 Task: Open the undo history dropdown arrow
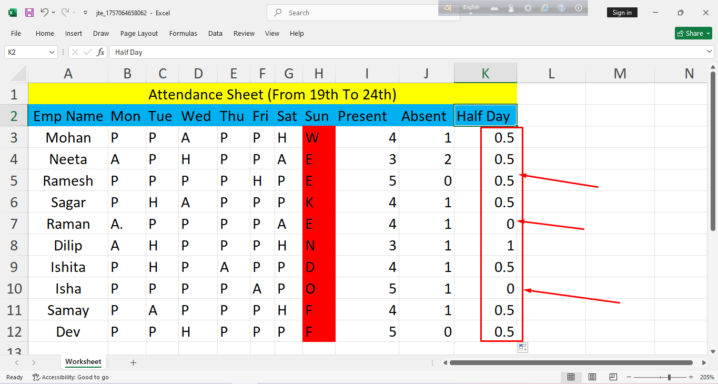point(54,13)
